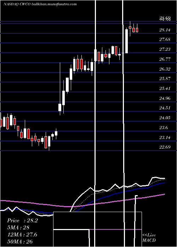
Task: Click the NASDAQ CWCO bullkhan.munafasutra.com title text
Action: [x=40, y=4]
